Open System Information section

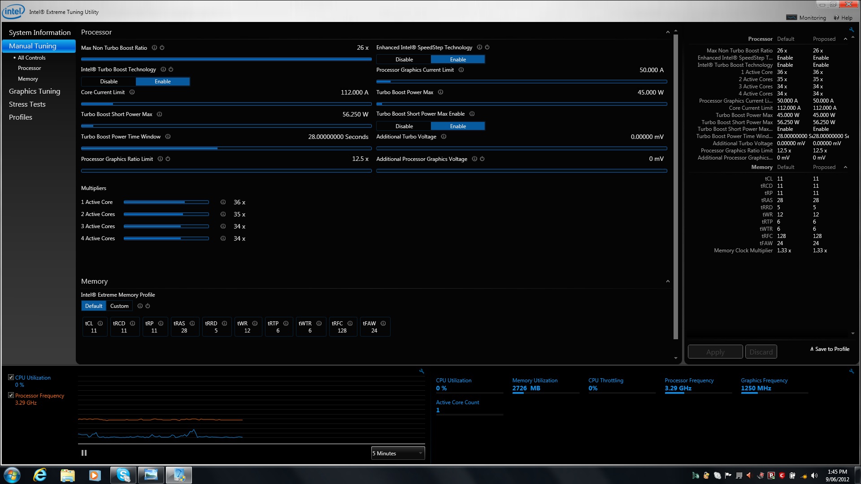(x=40, y=33)
